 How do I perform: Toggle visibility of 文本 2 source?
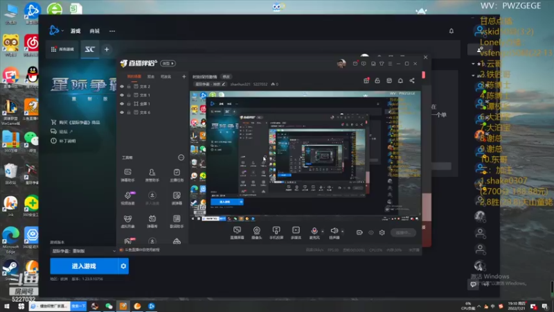[123, 86]
